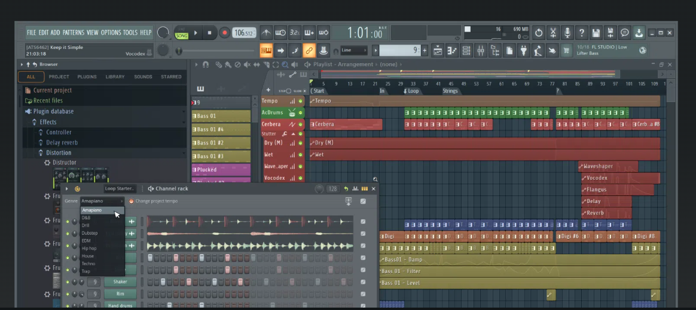Open the Loop Starter selector dropdown
Viewport: 696px width, 310px height.
pos(120,189)
